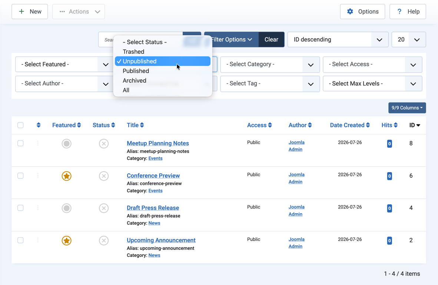The width and height of the screenshot is (438, 285).
Task: Toggle the Filter Options button
Action: tap(232, 39)
